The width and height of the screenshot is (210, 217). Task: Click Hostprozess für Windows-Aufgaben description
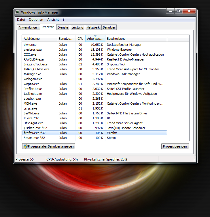pyautogui.click(x=132, y=94)
